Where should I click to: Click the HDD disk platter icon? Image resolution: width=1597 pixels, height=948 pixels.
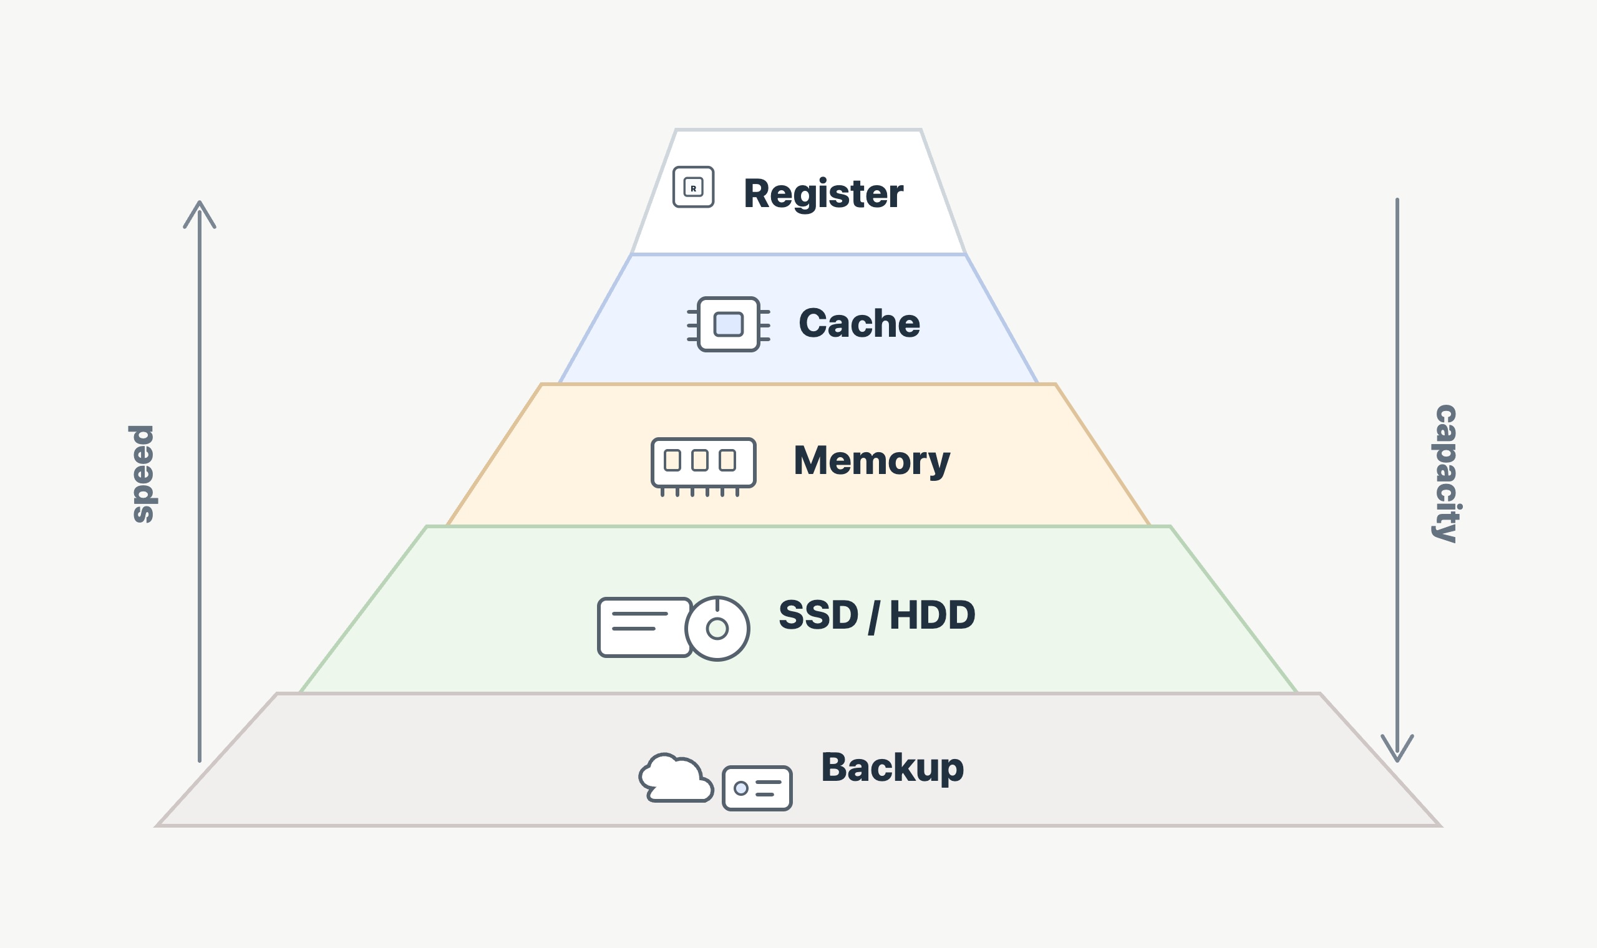[717, 629]
